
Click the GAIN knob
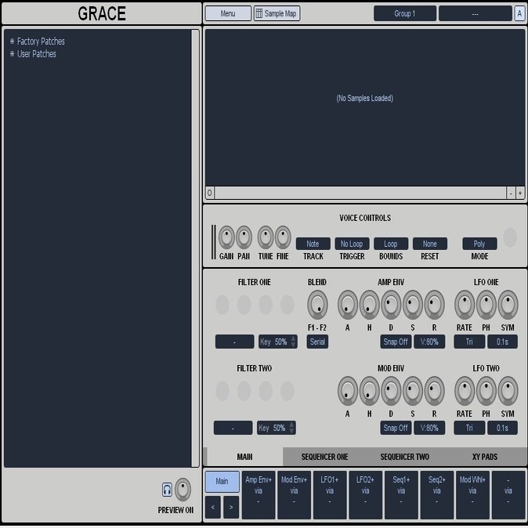[226, 237]
